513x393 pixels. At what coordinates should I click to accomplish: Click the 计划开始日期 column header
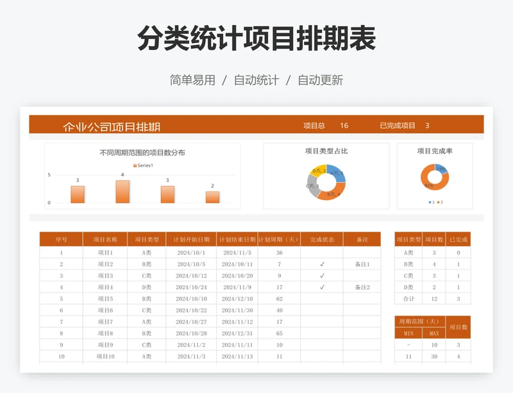[x=191, y=240]
